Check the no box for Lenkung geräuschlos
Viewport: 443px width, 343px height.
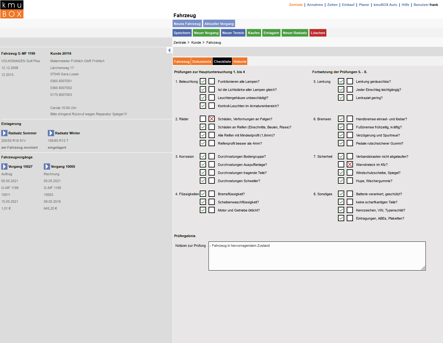click(x=350, y=81)
